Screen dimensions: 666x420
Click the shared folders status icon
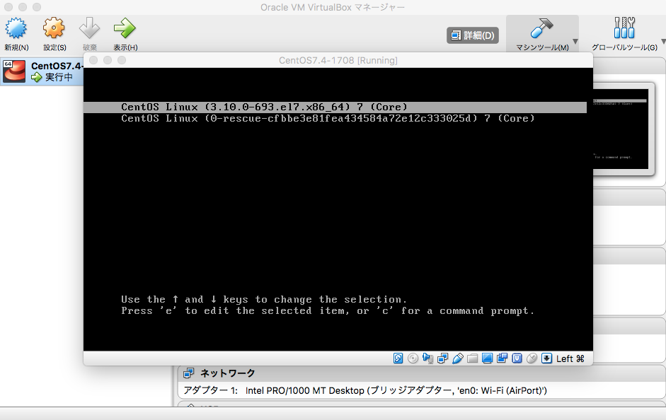(472, 358)
